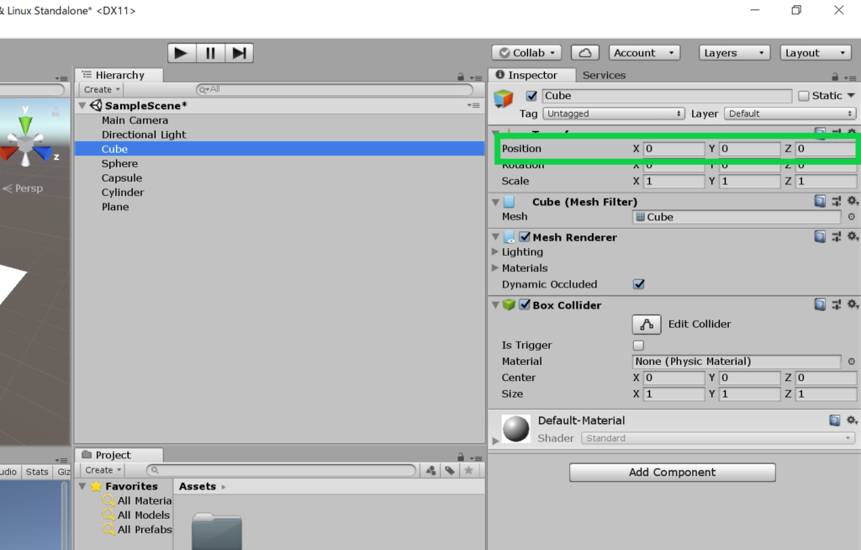Toggle the Static checkbox

[x=803, y=96]
